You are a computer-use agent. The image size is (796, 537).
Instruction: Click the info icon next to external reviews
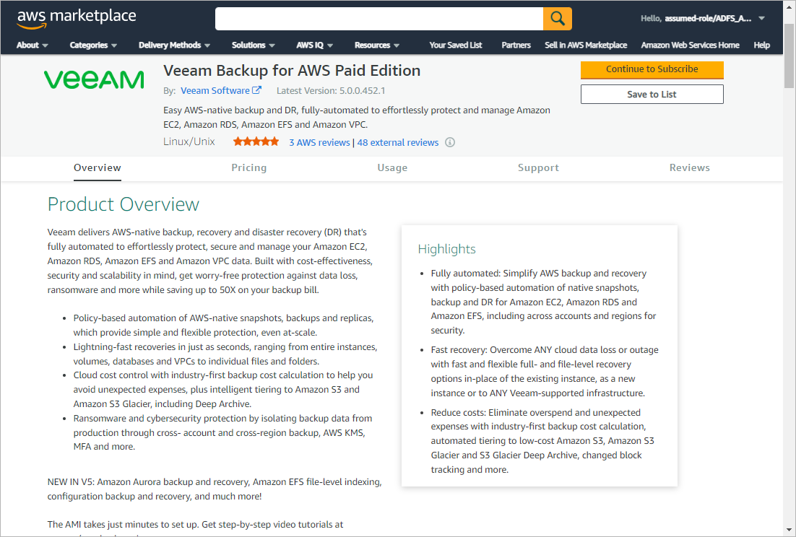(x=450, y=142)
